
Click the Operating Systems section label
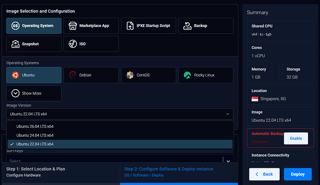click(x=23, y=63)
